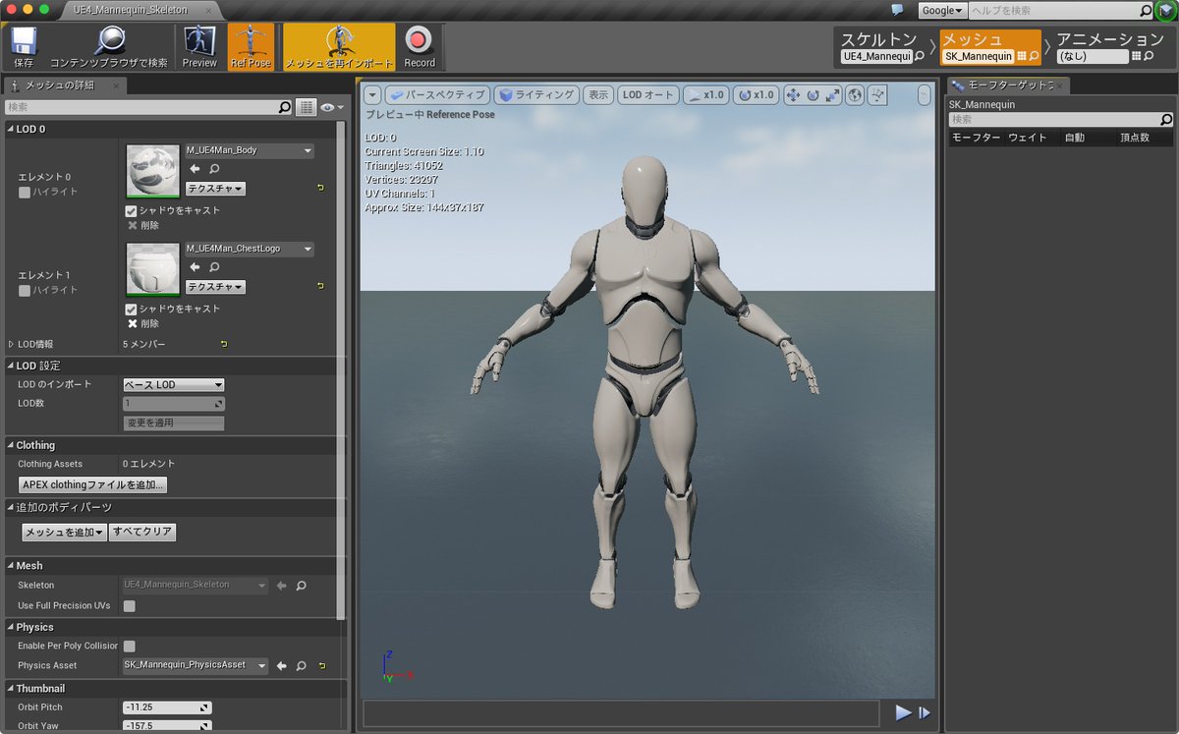The image size is (1179, 734).
Task: Select the viewport scale mode icon
Action: point(832,95)
